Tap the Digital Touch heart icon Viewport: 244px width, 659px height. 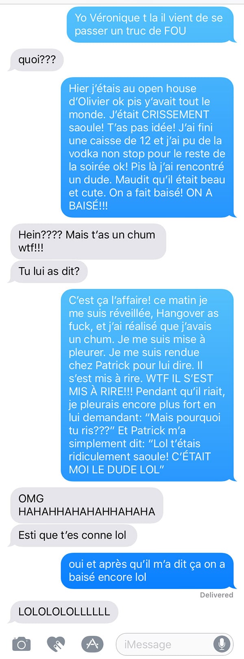click(56, 644)
